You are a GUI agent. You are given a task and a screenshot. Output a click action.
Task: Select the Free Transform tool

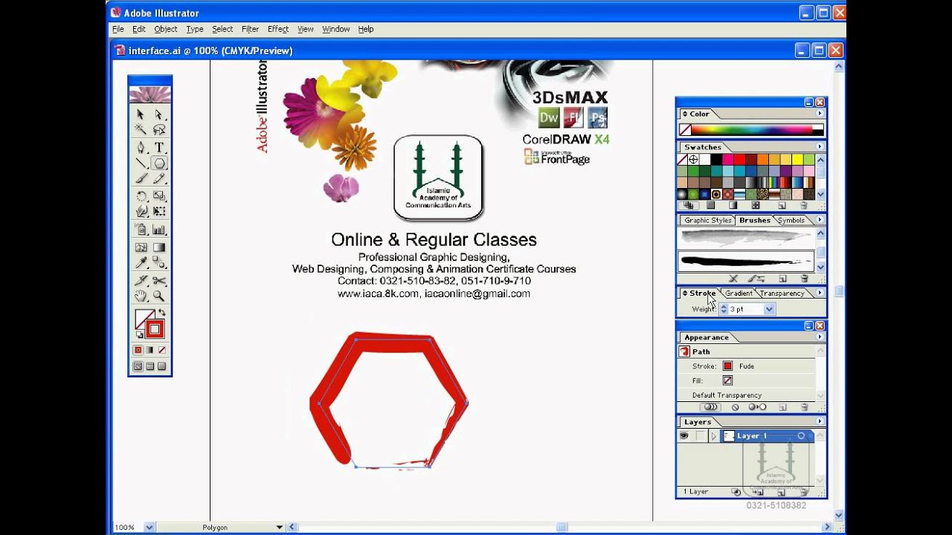158,211
